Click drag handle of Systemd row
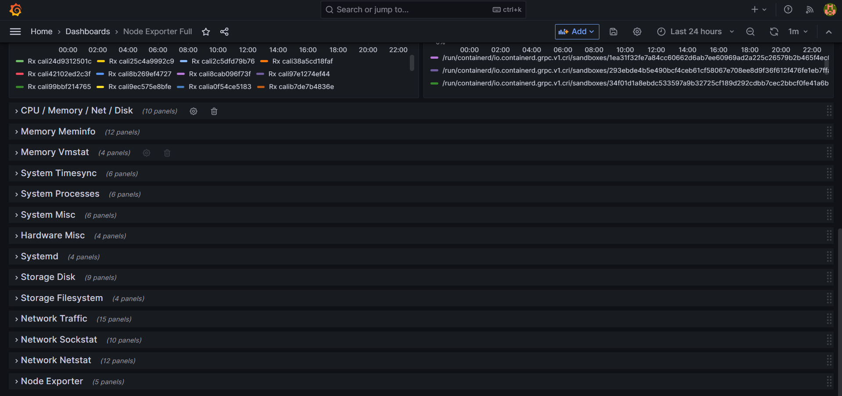 (x=829, y=256)
